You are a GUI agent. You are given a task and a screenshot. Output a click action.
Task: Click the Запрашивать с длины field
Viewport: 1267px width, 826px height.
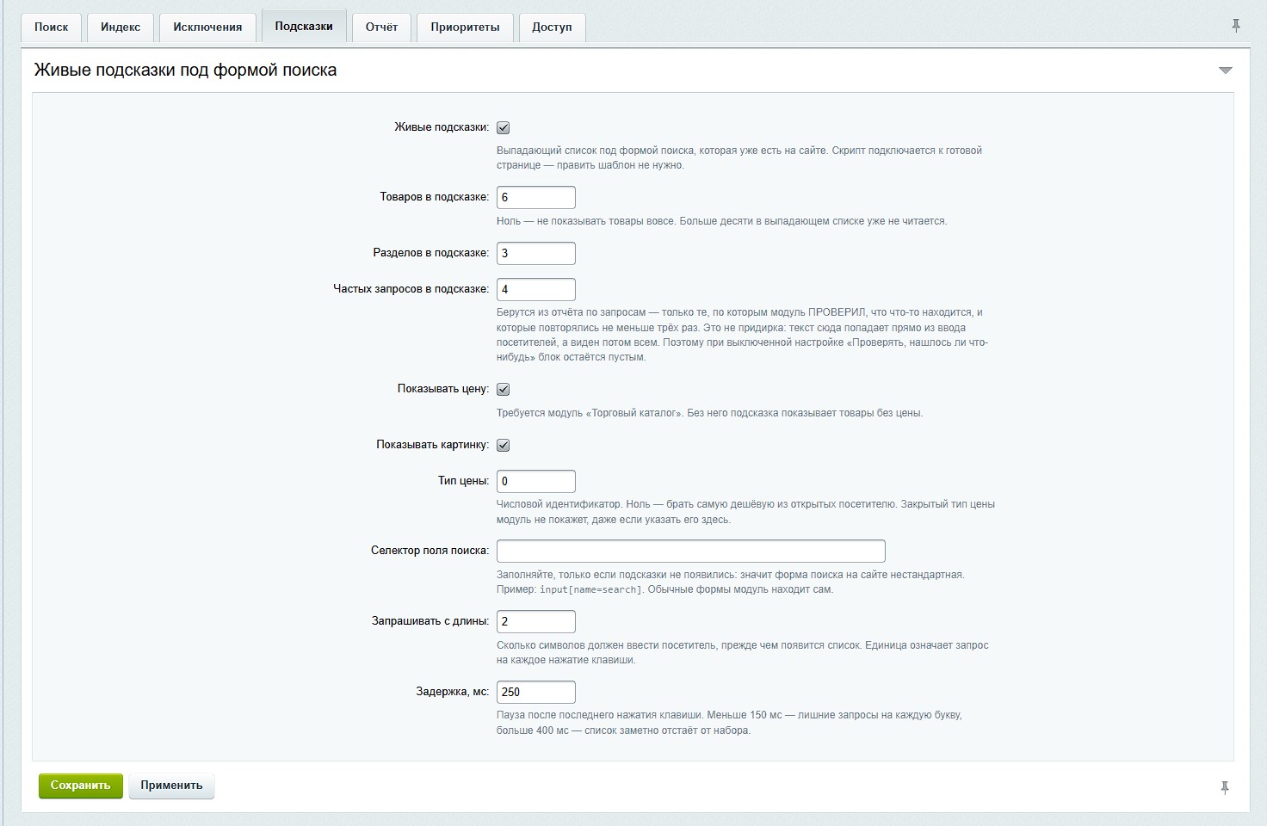(x=535, y=621)
